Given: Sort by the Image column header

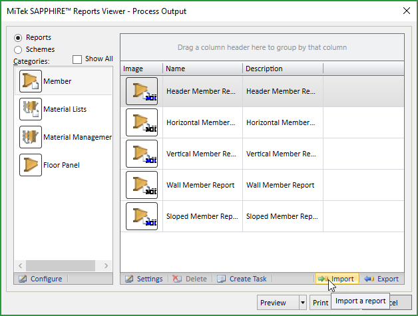Looking at the screenshot, I should (142, 69).
